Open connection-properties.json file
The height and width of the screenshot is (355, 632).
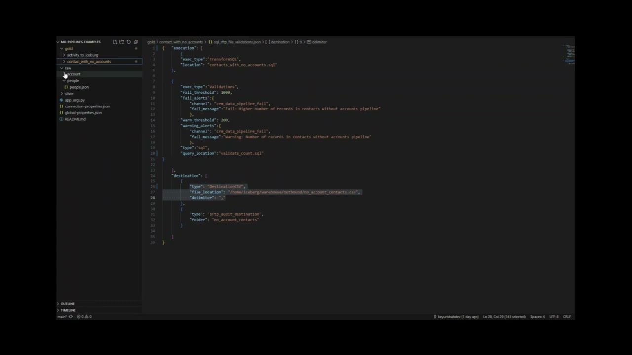[87, 106]
